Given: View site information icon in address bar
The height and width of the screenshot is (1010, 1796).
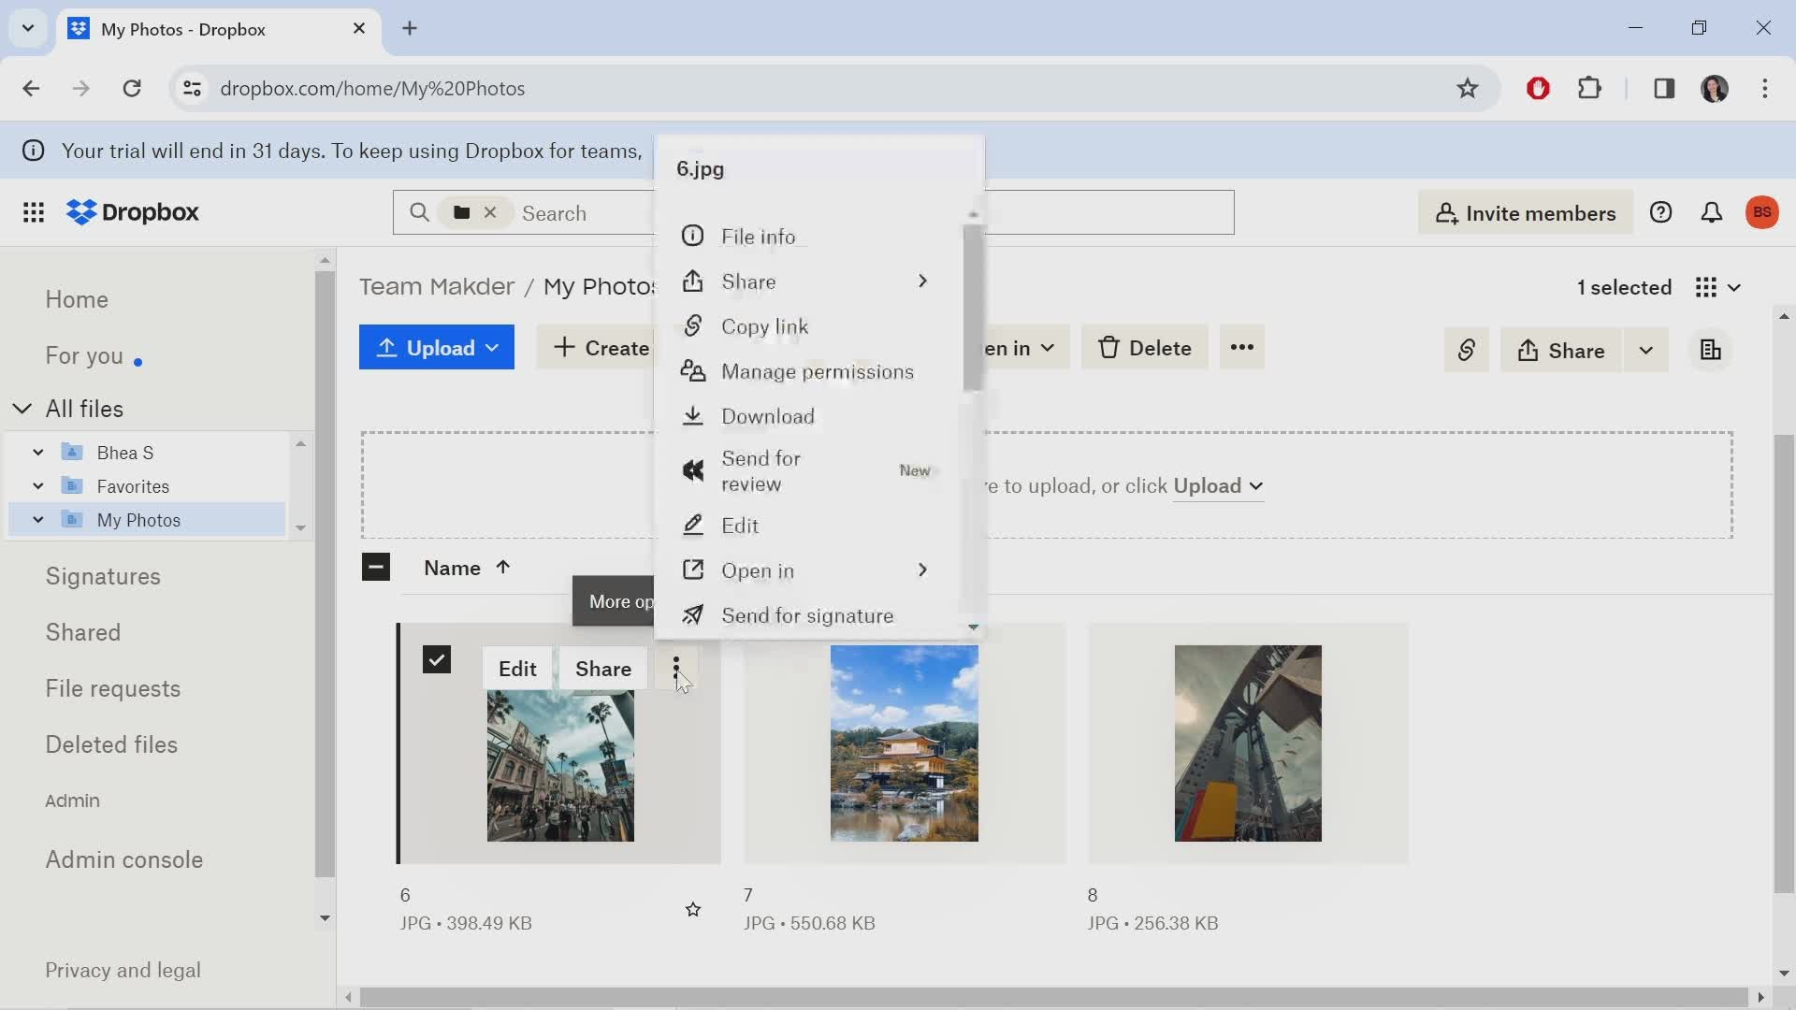Looking at the screenshot, I should pos(192,89).
